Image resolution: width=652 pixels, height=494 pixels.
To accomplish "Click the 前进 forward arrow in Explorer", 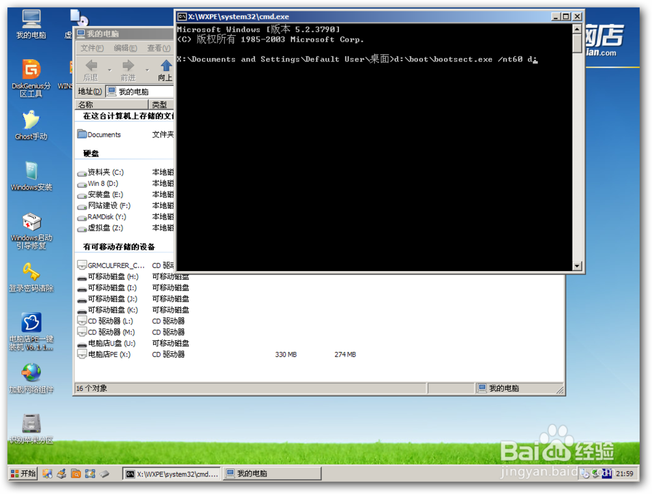I will click(128, 70).
